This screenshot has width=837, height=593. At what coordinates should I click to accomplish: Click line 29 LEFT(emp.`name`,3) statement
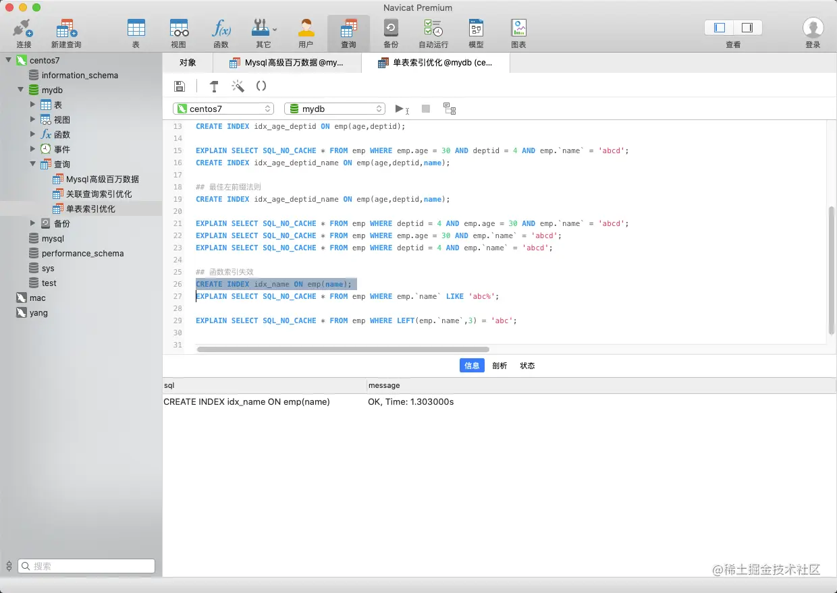(x=356, y=320)
